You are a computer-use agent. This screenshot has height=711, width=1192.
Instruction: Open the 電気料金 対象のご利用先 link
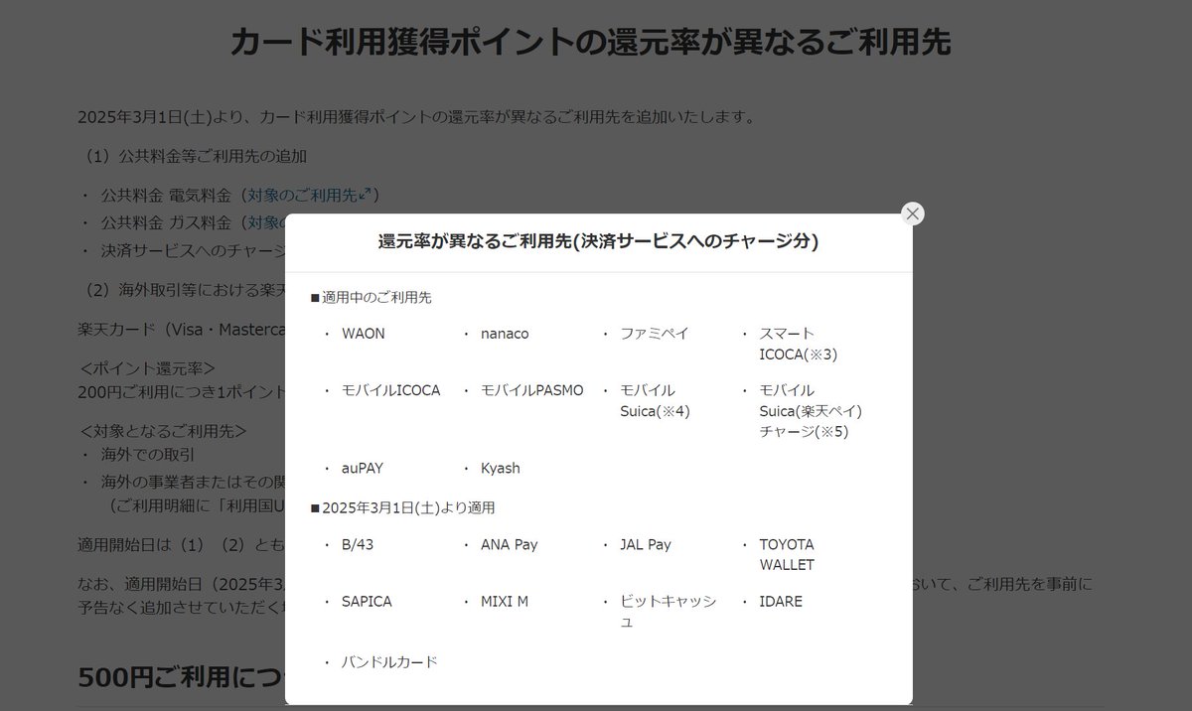tap(309, 195)
